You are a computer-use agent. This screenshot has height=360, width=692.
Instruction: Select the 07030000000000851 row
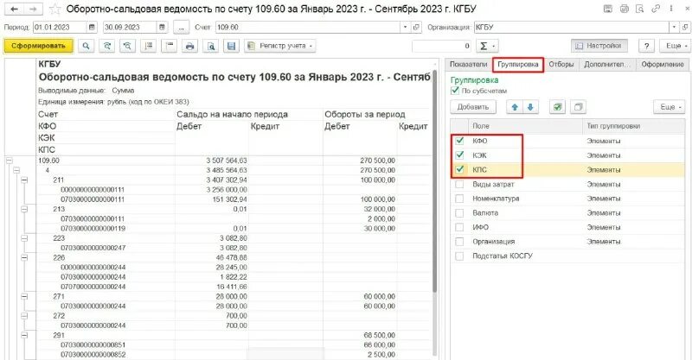pos(93,345)
